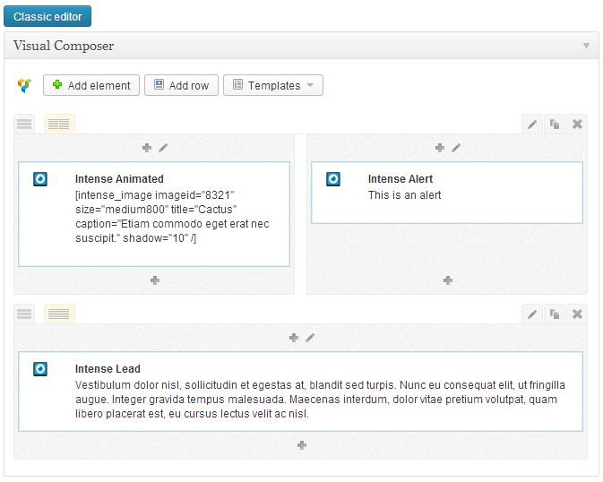Select the Intense Lead element block

point(300,392)
